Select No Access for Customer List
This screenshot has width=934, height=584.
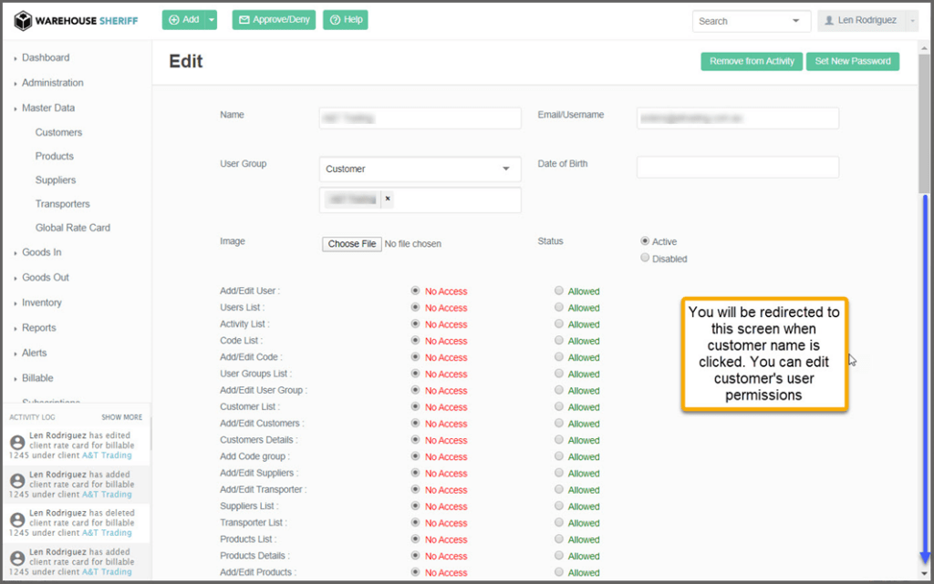click(x=416, y=406)
